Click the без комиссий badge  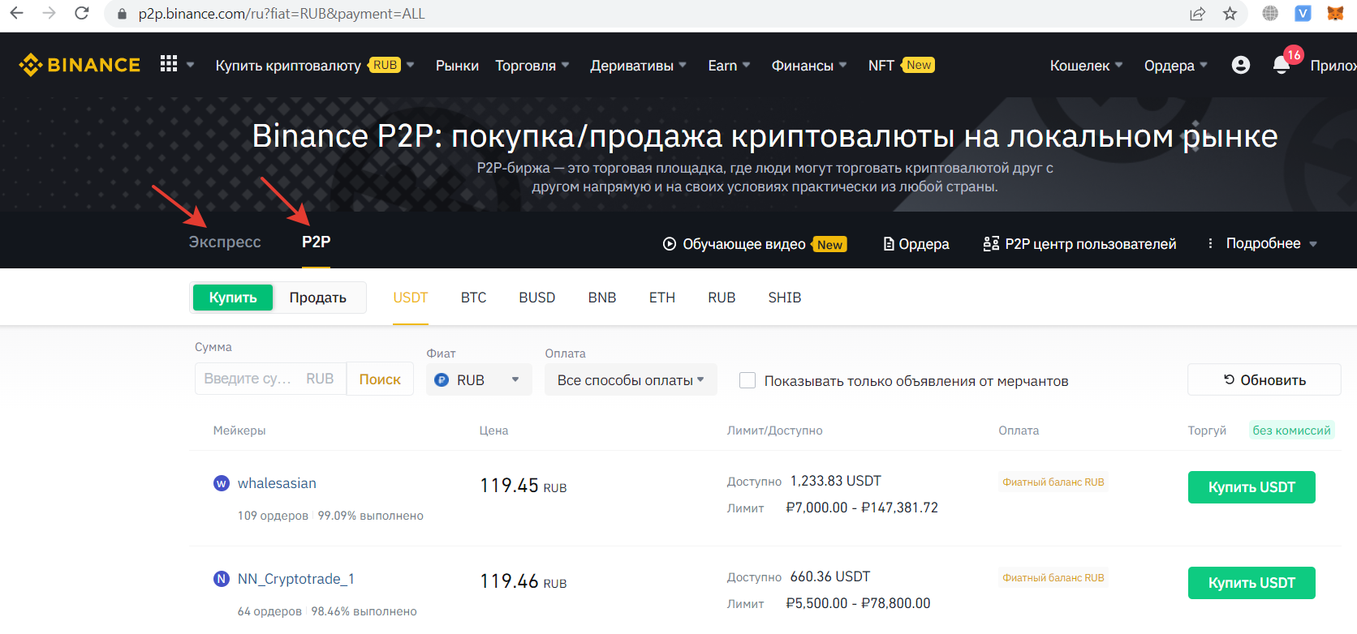(x=1291, y=431)
